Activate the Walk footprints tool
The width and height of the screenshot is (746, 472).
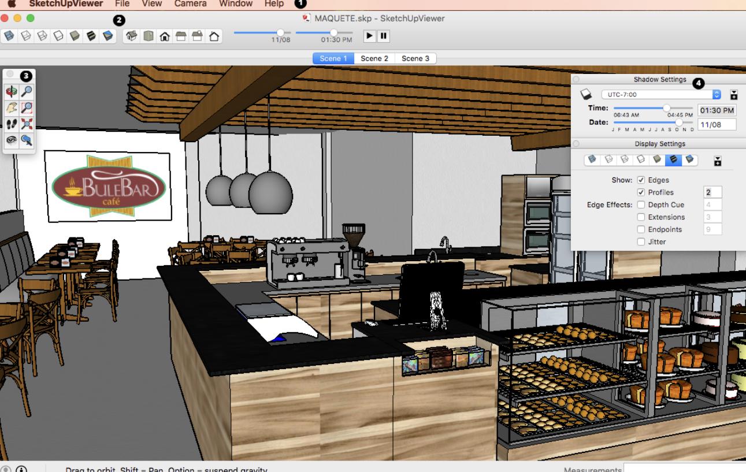[x=12, y=122]
